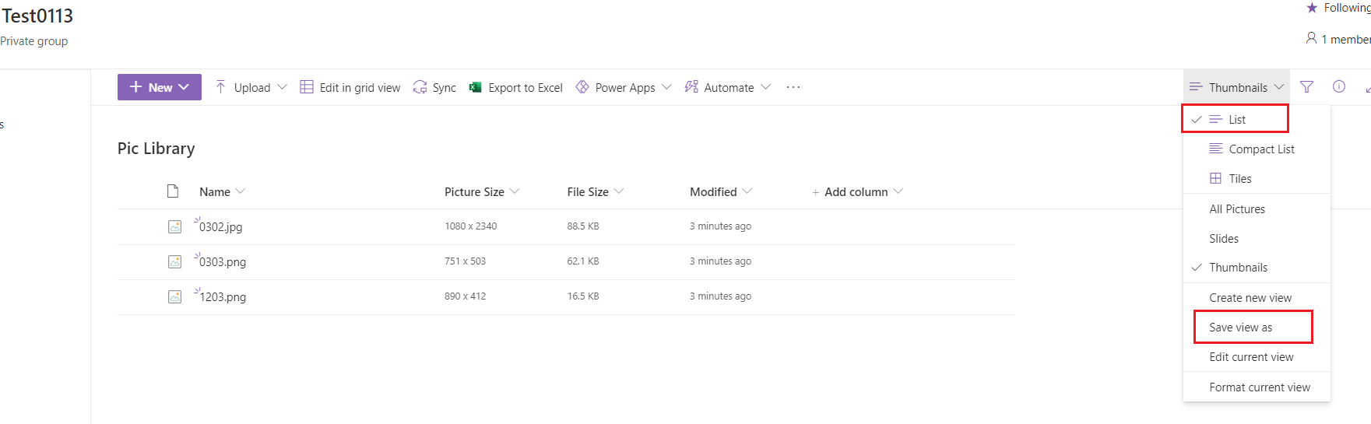Click the Tiles grid icon

click(1215, 178)
